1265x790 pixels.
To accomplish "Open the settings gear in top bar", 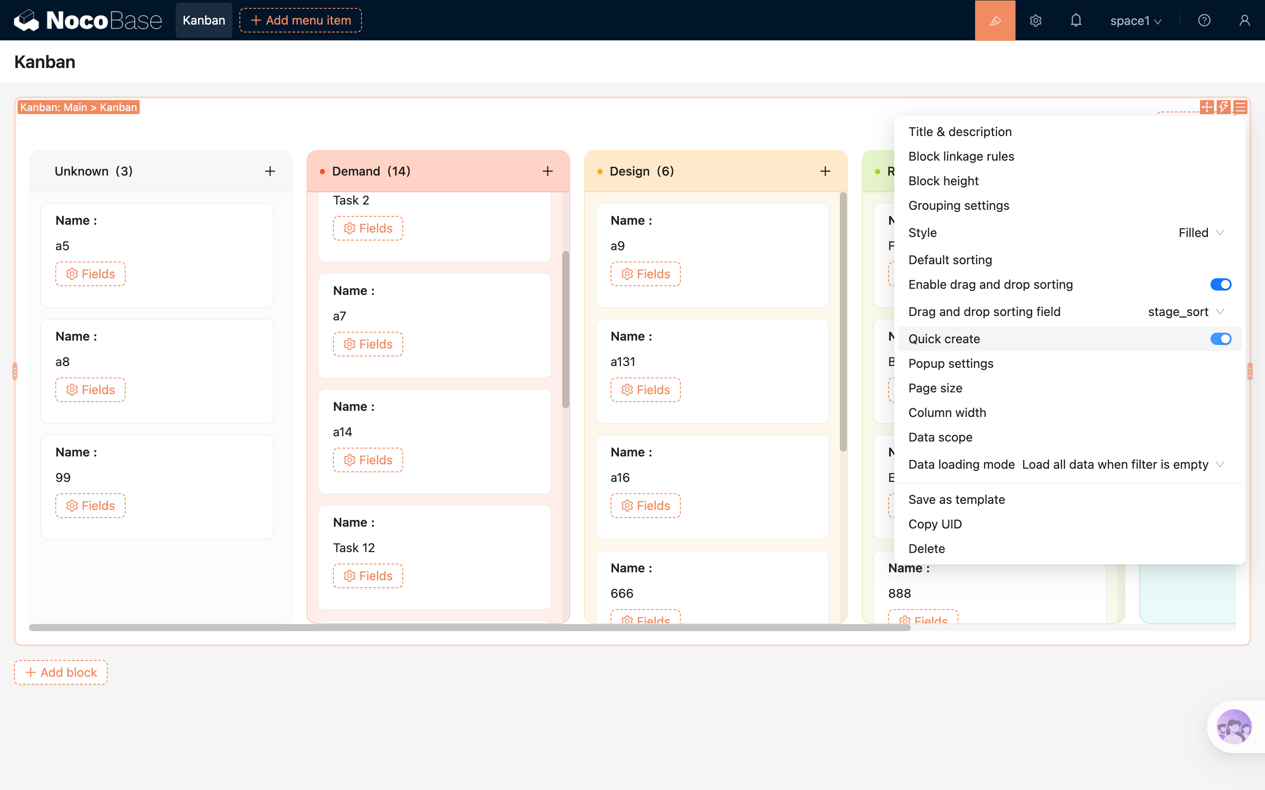I will 1036,20.
